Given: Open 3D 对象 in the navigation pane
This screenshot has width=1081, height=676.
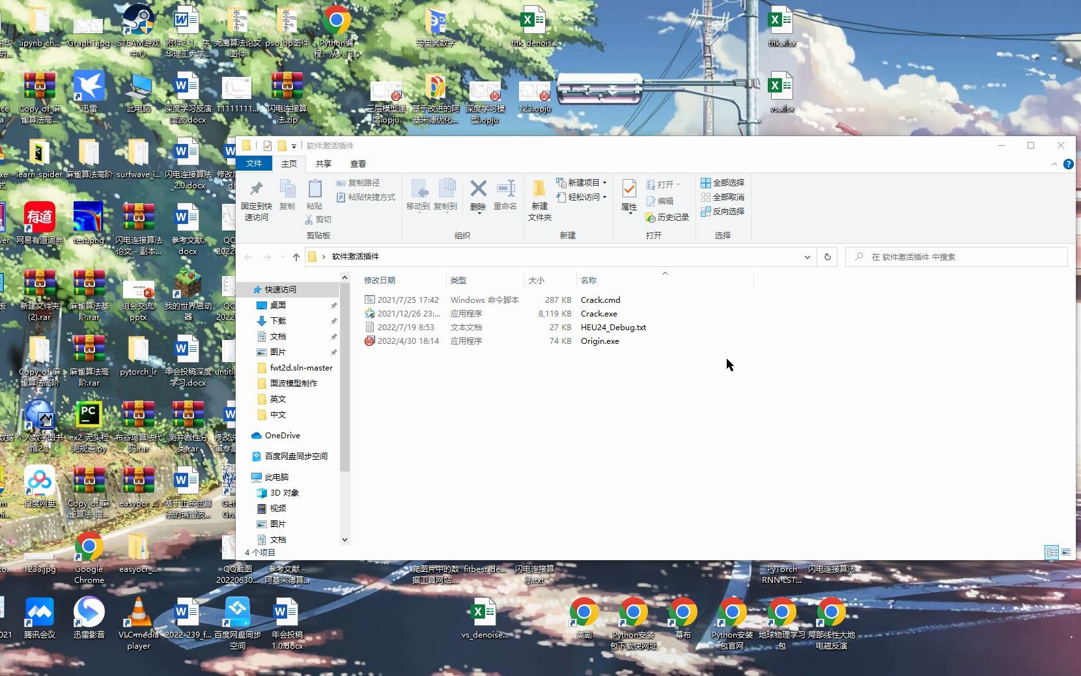Looking at the screenshot, I should 285,493.
